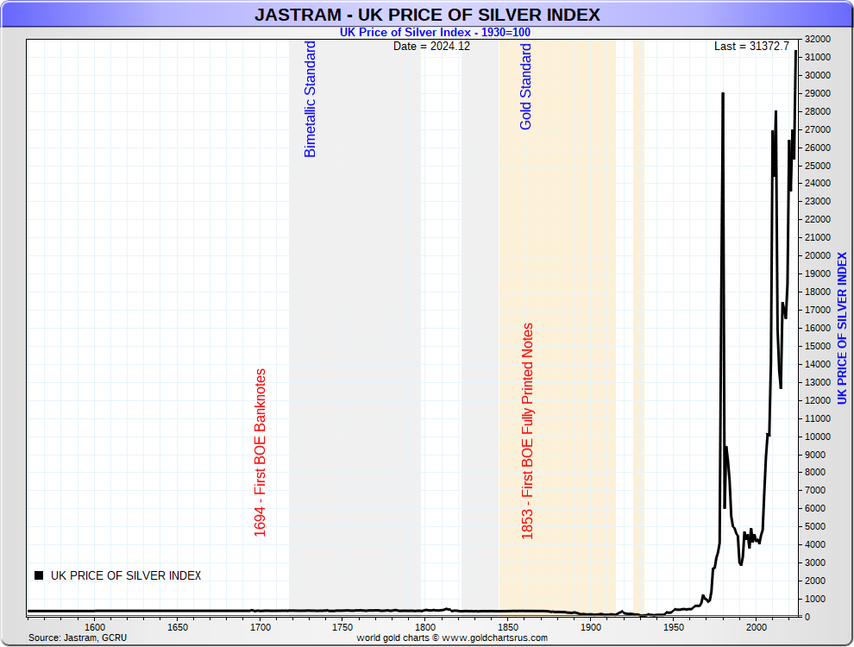Click the 1800 x-axis label

click(x=425, y=627)
